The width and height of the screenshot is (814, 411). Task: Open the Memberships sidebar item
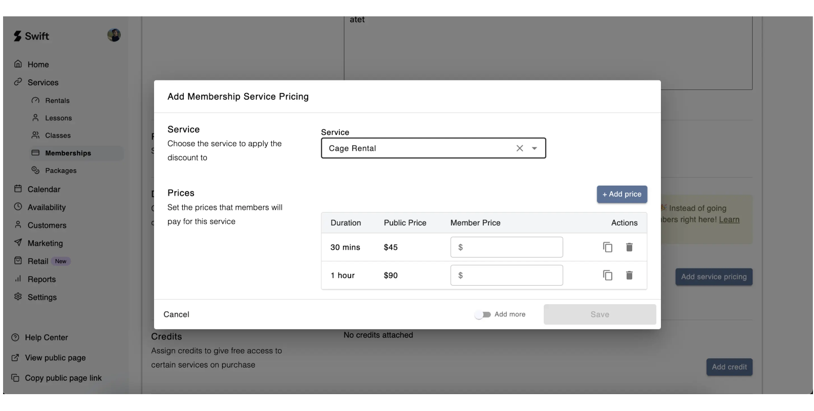[68, 153]
